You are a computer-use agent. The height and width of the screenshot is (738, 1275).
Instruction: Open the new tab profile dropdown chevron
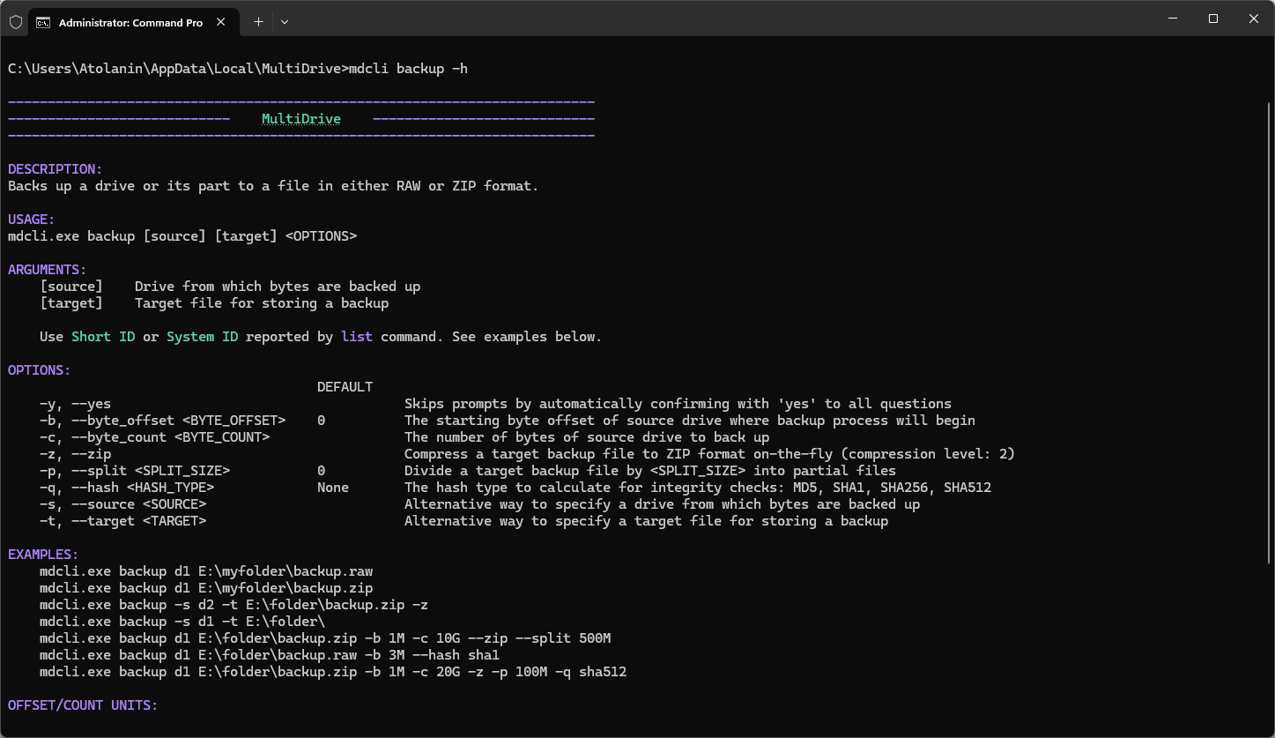(x=284, y=22)
